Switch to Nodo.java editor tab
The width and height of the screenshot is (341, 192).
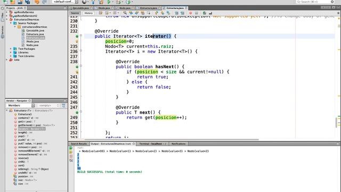125,8
